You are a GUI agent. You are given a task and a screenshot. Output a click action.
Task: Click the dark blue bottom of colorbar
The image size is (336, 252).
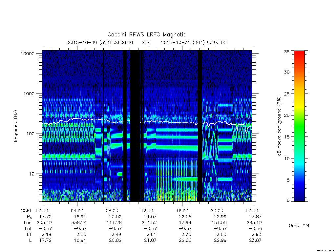[299, 196]
